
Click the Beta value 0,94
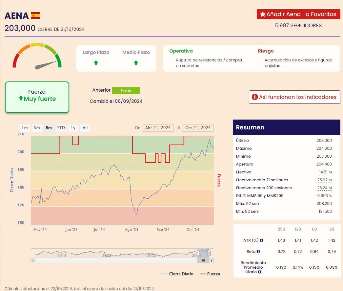(x=314, y=252)
